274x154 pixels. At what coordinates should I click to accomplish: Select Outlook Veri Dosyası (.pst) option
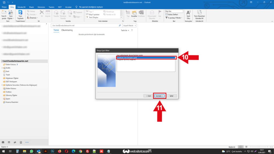(x=146, y=57)
